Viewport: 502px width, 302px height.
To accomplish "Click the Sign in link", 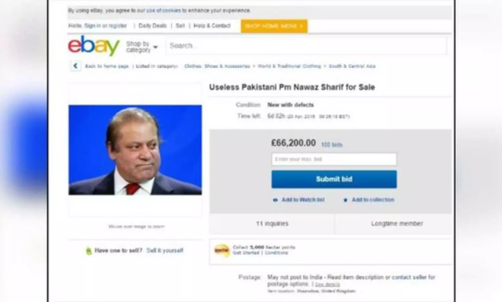I will tap(92, 26).
